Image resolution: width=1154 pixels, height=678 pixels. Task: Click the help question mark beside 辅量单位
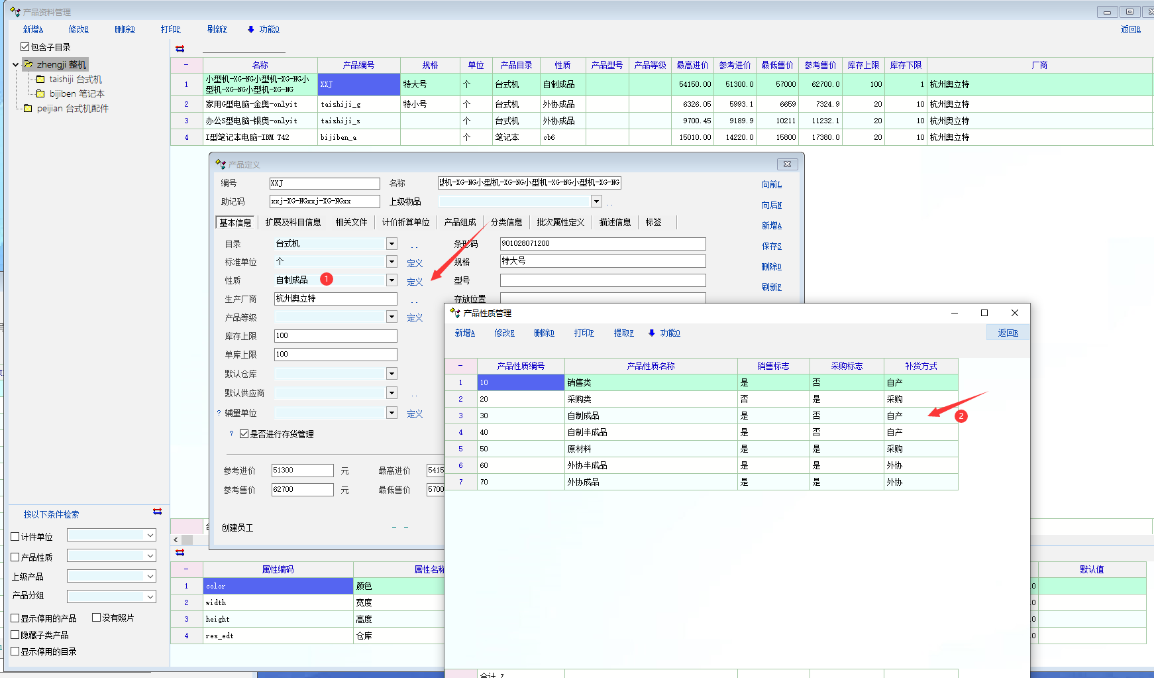219,414
